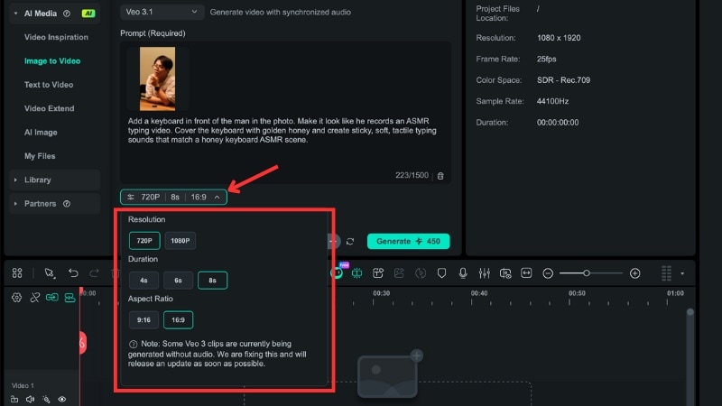This screenshot has height=406, width=722.
Task: Undo the last action
Action: pyautogui.click(x=73, y=273)
